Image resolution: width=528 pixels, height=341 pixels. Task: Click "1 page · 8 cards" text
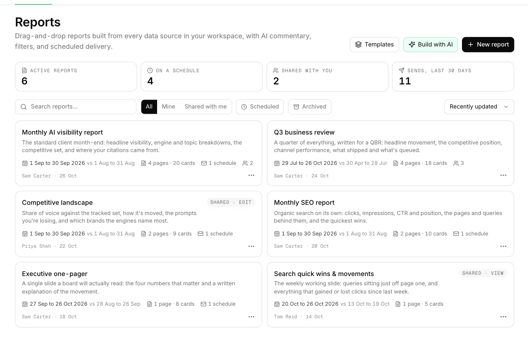point(174,304)
